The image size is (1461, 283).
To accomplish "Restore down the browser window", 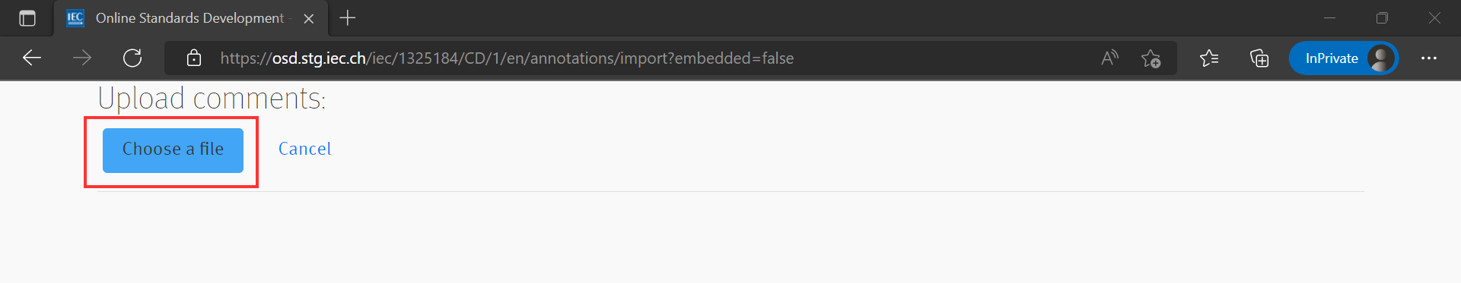I will (x=1382, y=18).
